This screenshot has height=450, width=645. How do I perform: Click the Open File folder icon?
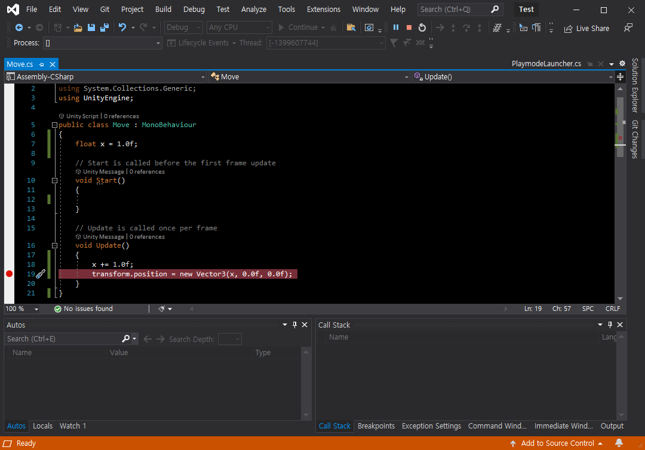click(78, 27)
